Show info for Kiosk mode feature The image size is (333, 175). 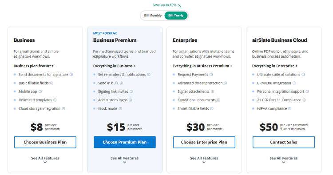pos(120,108)
